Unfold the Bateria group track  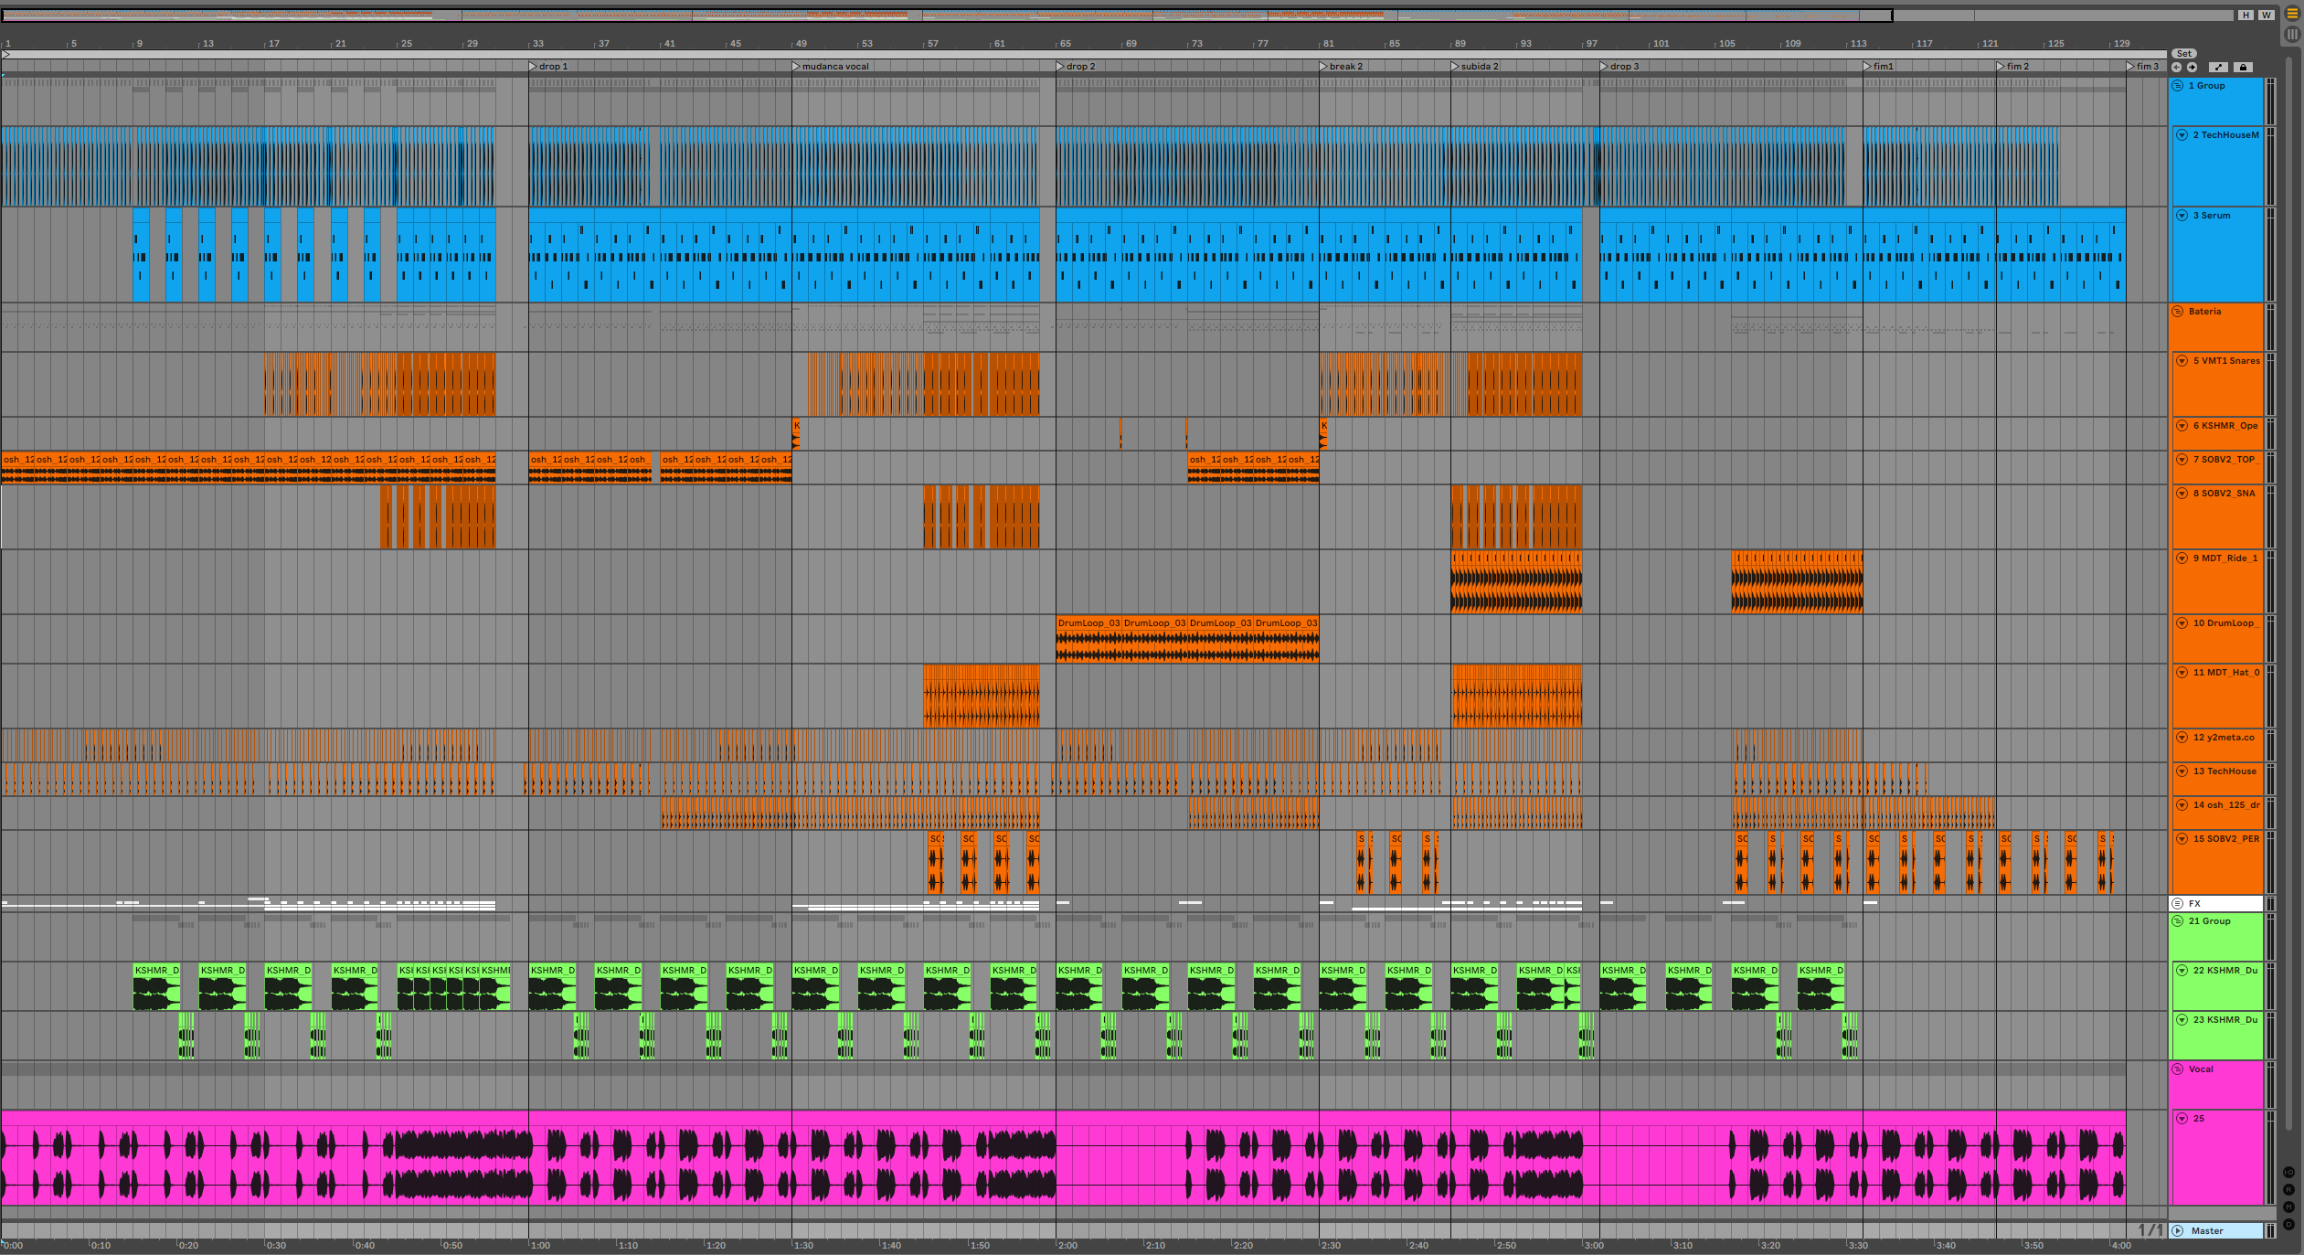tap(2177, 312)
